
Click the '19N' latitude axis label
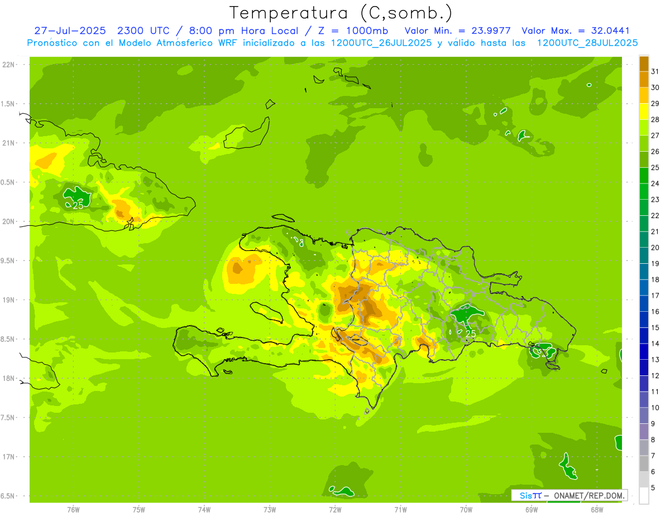(8, 299)
